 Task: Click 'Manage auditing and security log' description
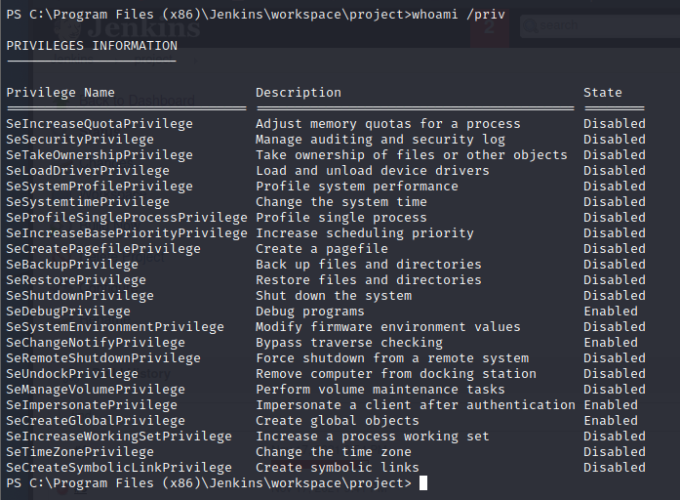(x=380, y=140)
